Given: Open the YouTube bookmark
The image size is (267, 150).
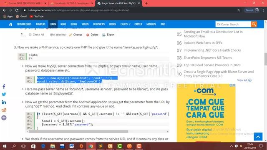Looking at the screenshot, I should (37, 16).
